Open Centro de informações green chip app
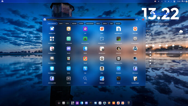 point(85,39)
